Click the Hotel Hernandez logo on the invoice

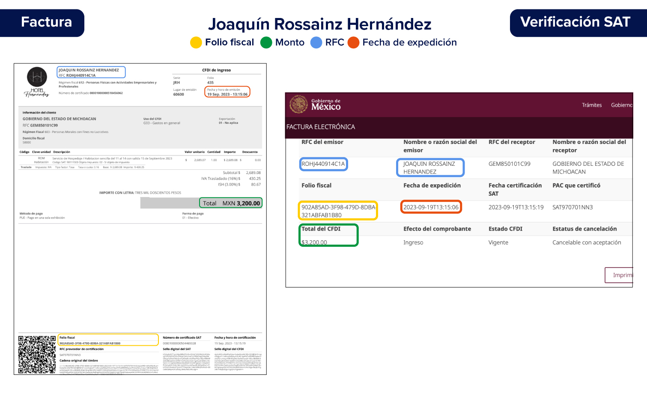tap(37, 82)
